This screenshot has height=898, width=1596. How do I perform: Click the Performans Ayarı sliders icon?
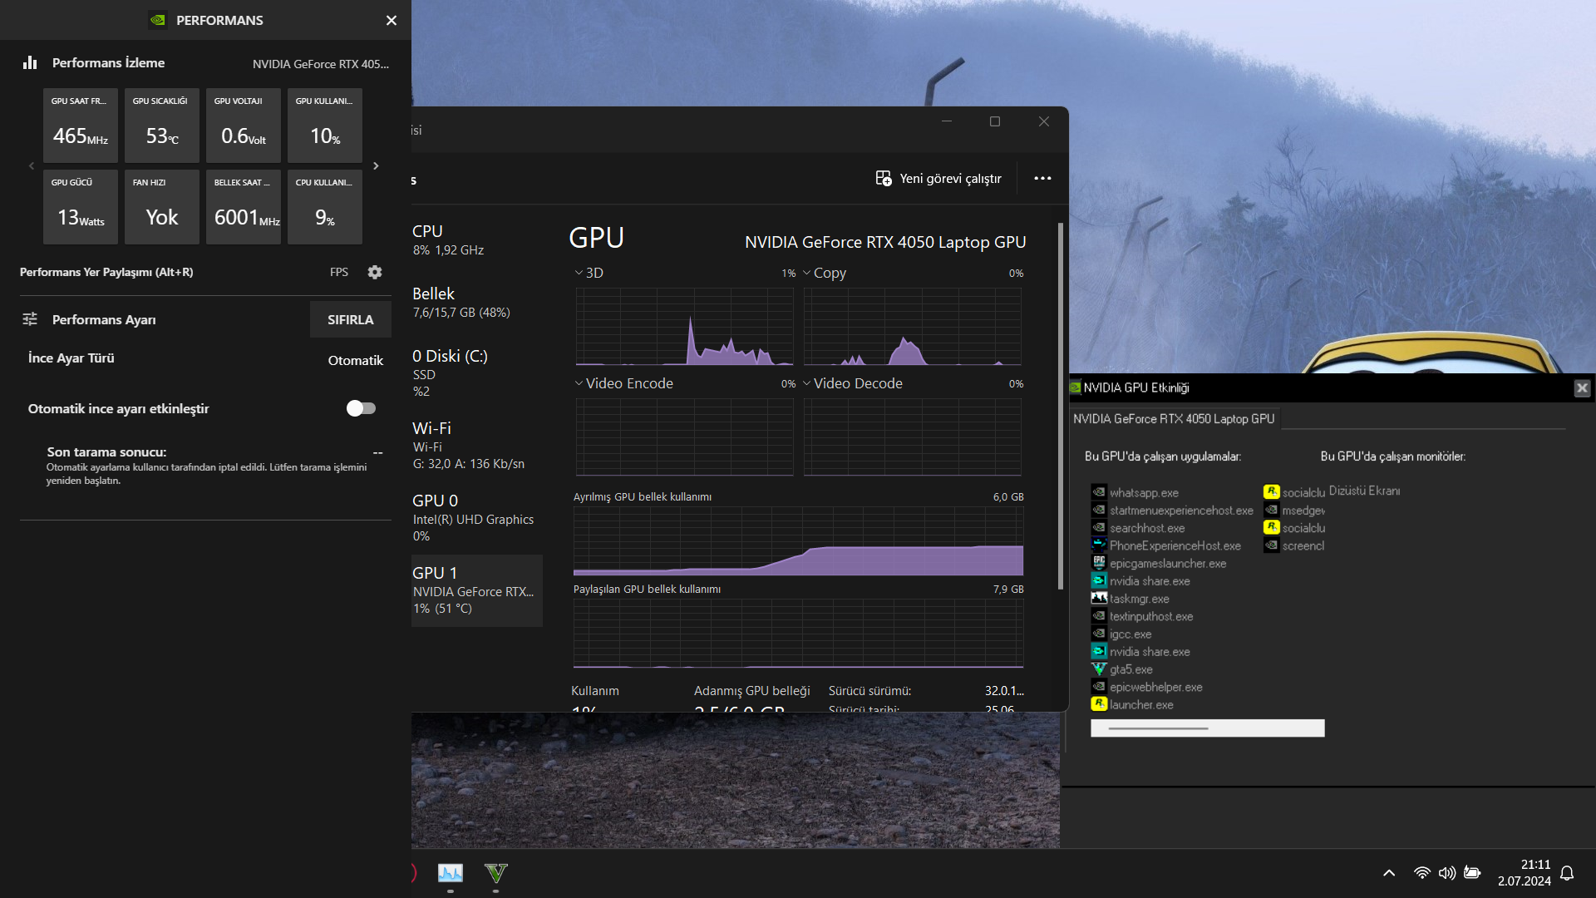(x=31, y=319)
